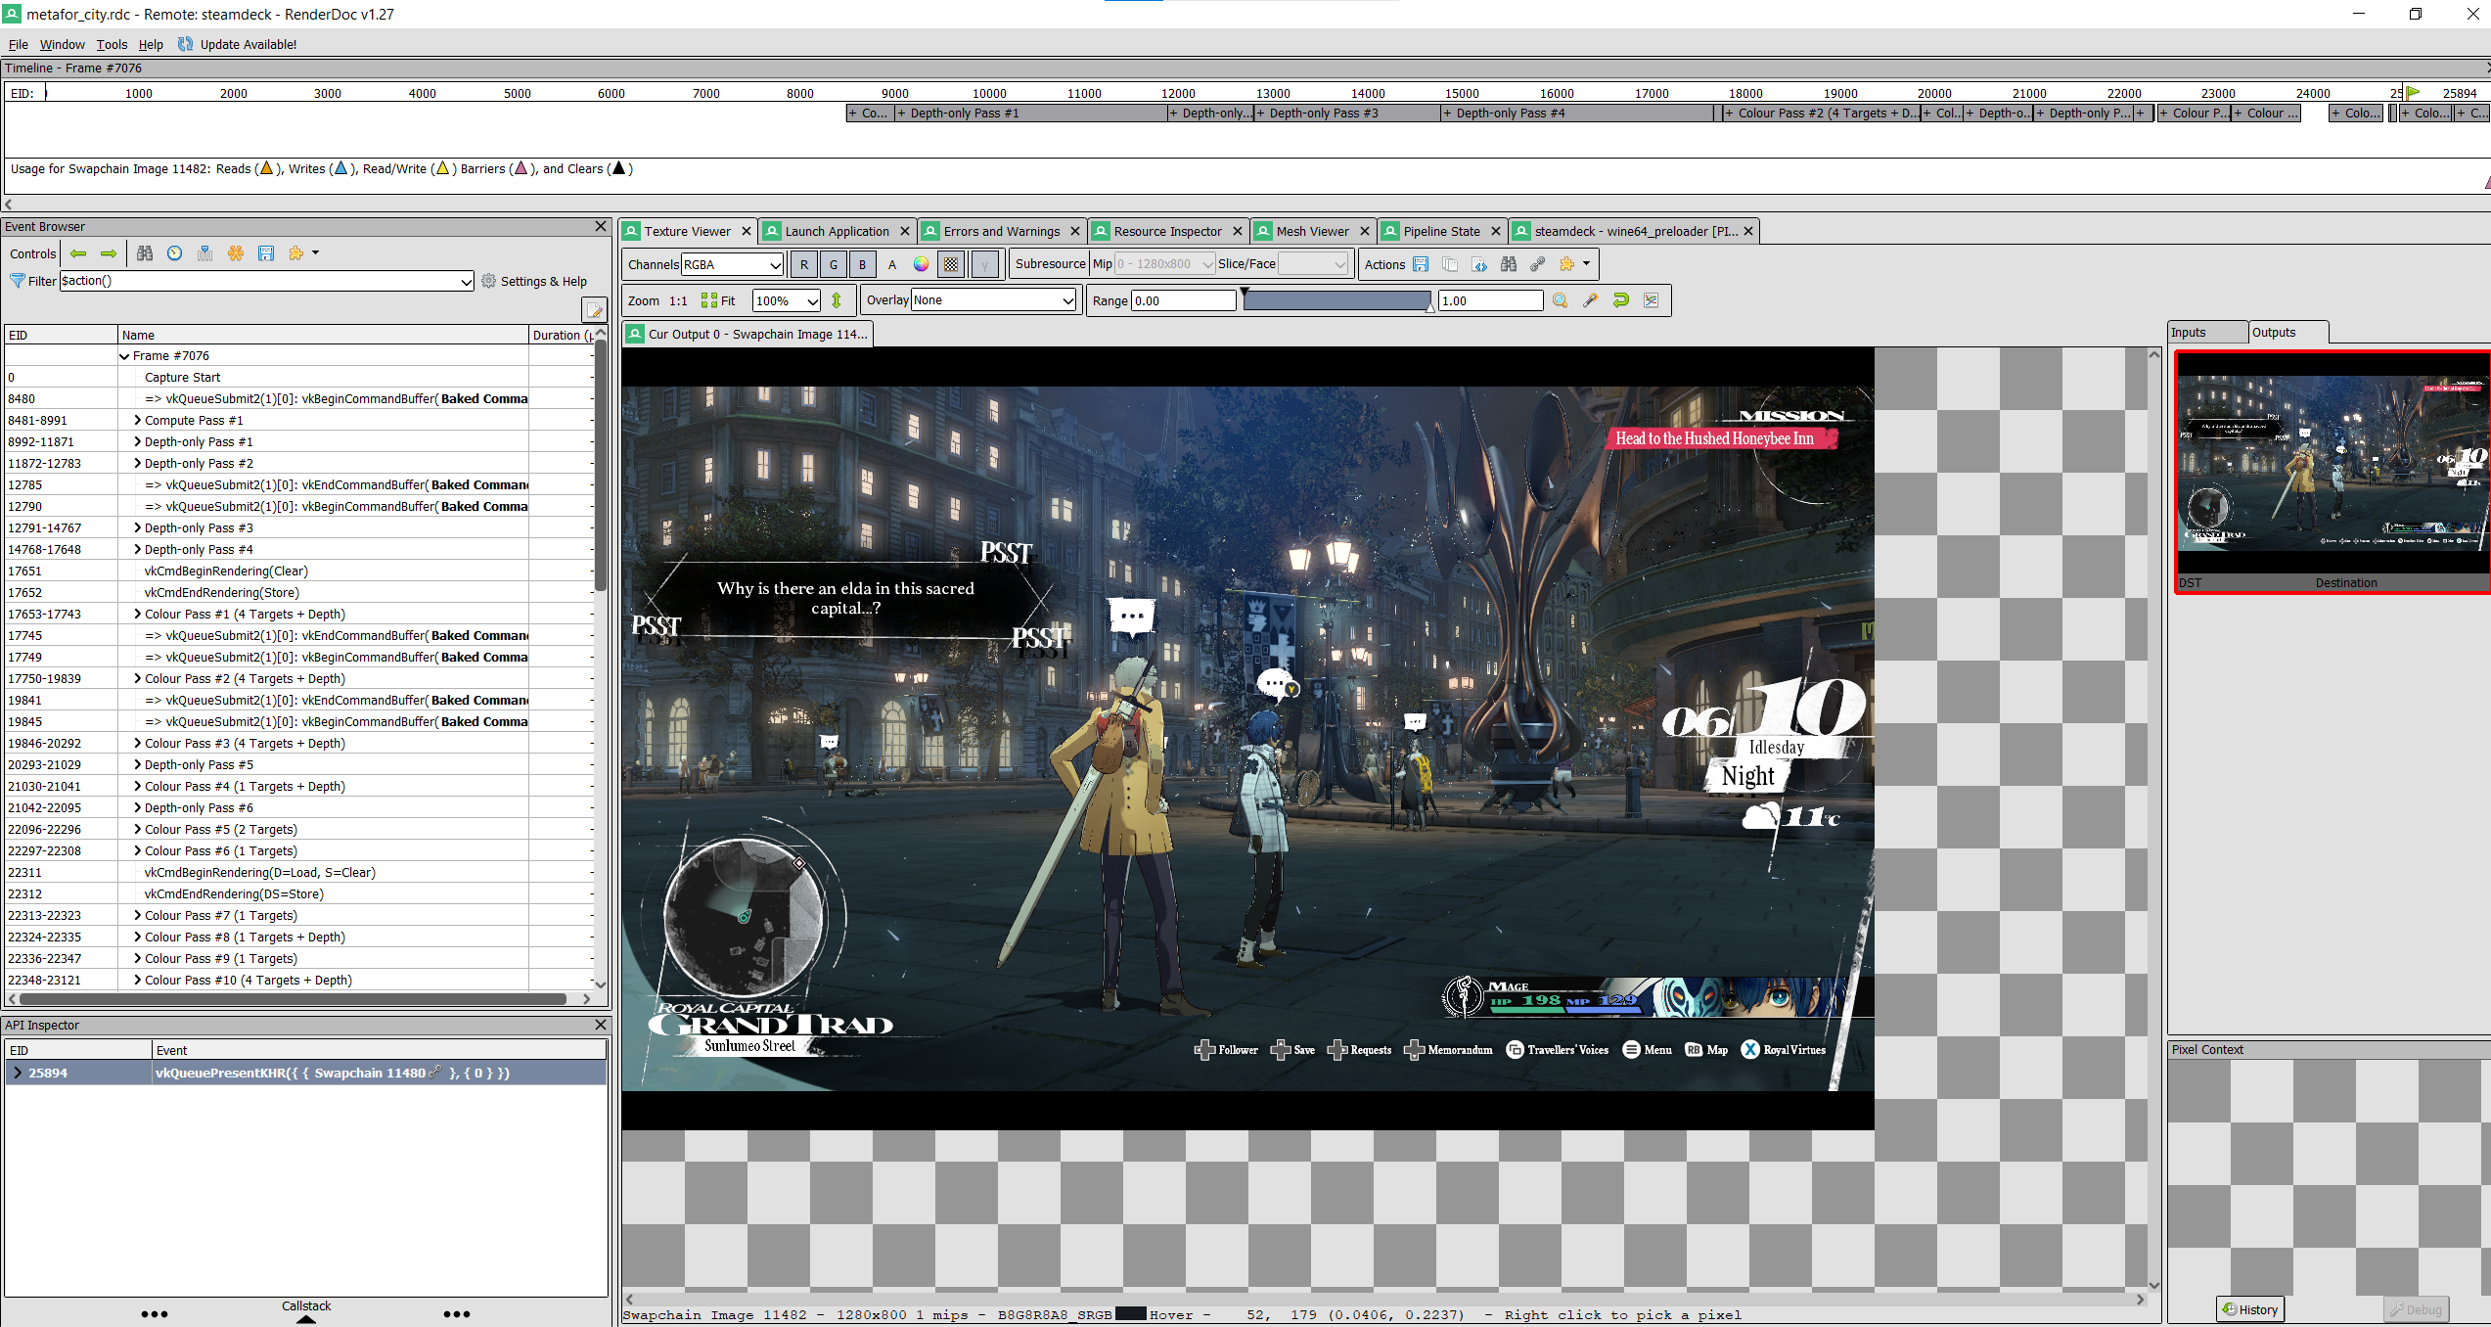
Task: Toggle the R red channel button
Action: coord(804,264)
